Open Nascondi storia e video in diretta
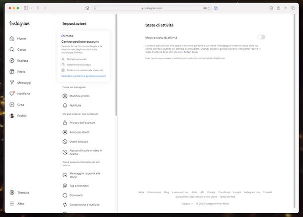Screen dimensions: 303x217 pyautogui.click(x=82, y=152)
